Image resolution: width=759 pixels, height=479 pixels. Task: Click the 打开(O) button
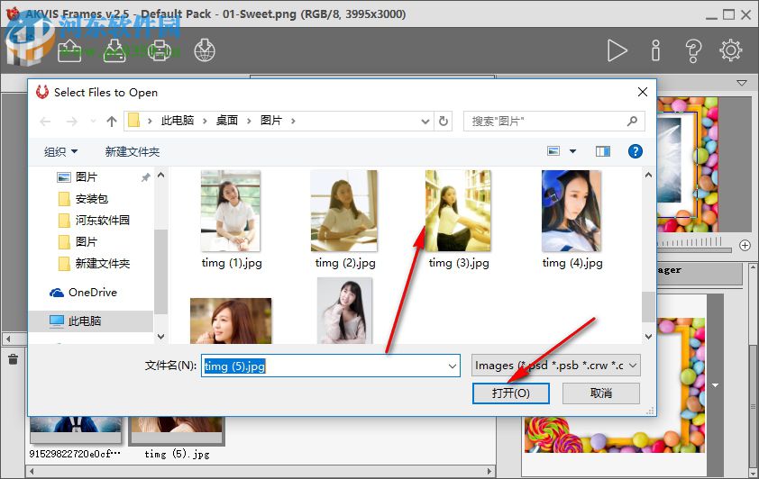tap(511, 393)
